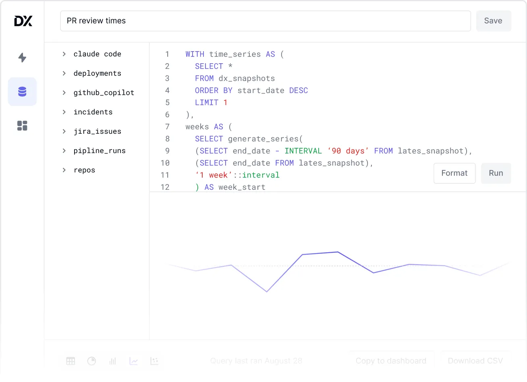Select the line chart view icon

click(134, 361)
